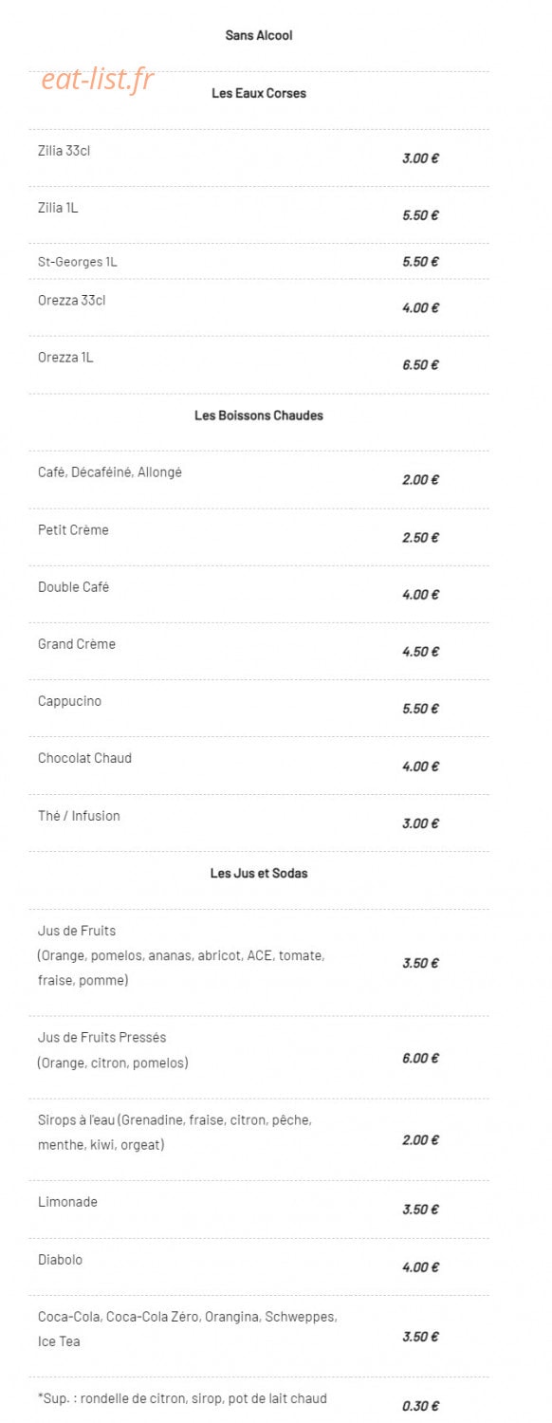
Task: Click the Thé / Infusion entry
Action: pyautogui.click(x=79, y=816)
